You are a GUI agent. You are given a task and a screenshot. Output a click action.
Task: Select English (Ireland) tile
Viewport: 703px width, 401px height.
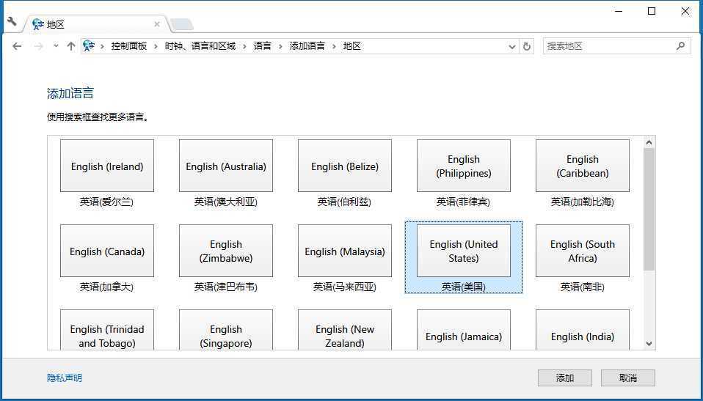[x=107, y=166]
